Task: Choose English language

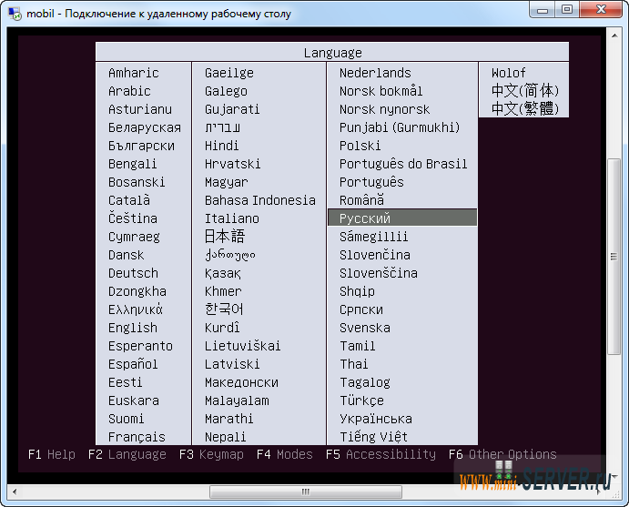Action: (x=133, y=328)
